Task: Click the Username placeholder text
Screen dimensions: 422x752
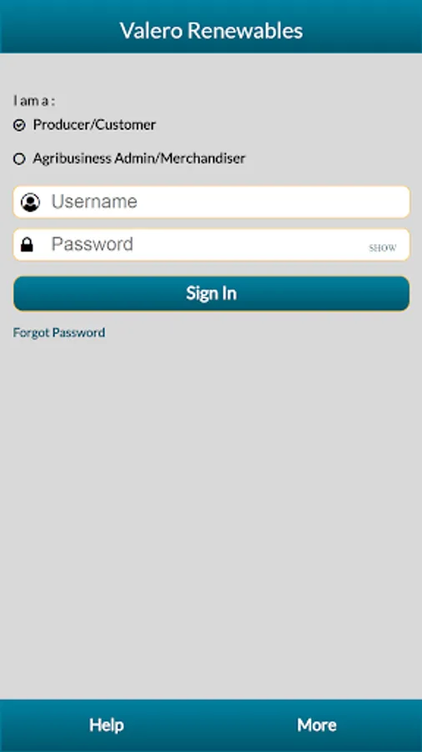Action: pyautogui.click(x=94, y=201)
